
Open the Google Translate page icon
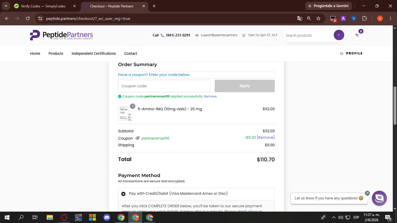click(300, 19)
